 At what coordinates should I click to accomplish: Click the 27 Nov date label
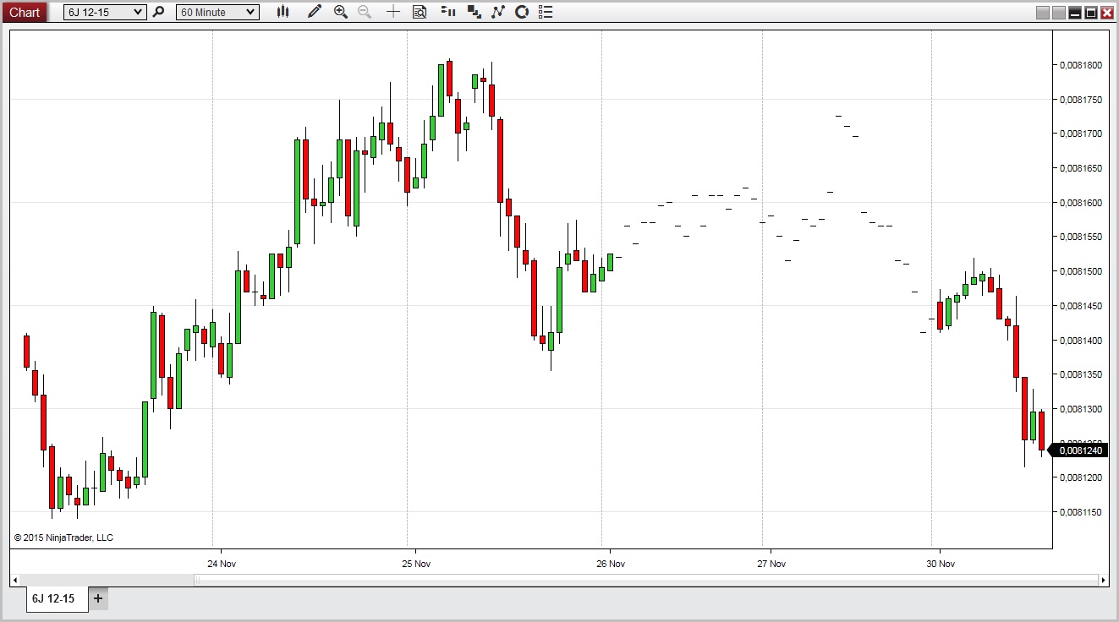coord(771,563)
